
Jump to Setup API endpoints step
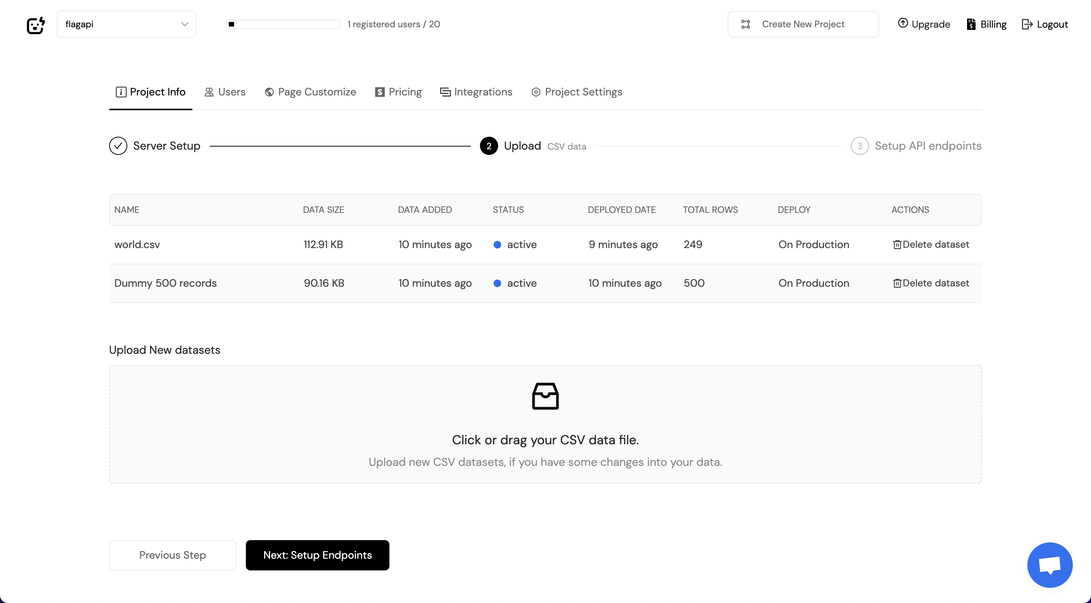(928, 146)
